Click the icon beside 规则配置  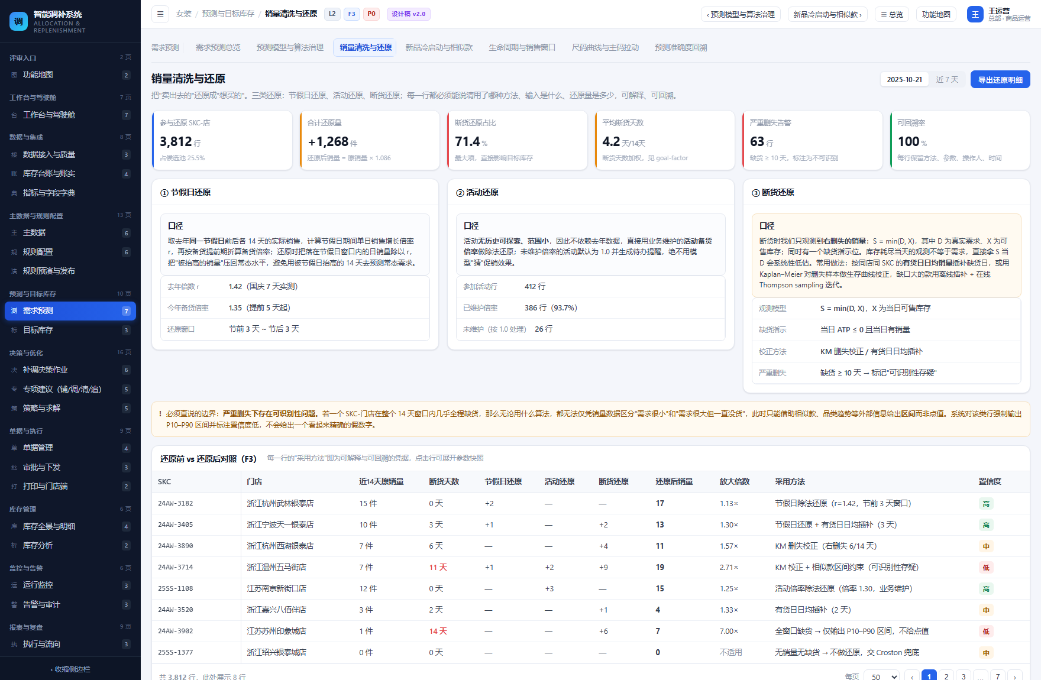14,252
